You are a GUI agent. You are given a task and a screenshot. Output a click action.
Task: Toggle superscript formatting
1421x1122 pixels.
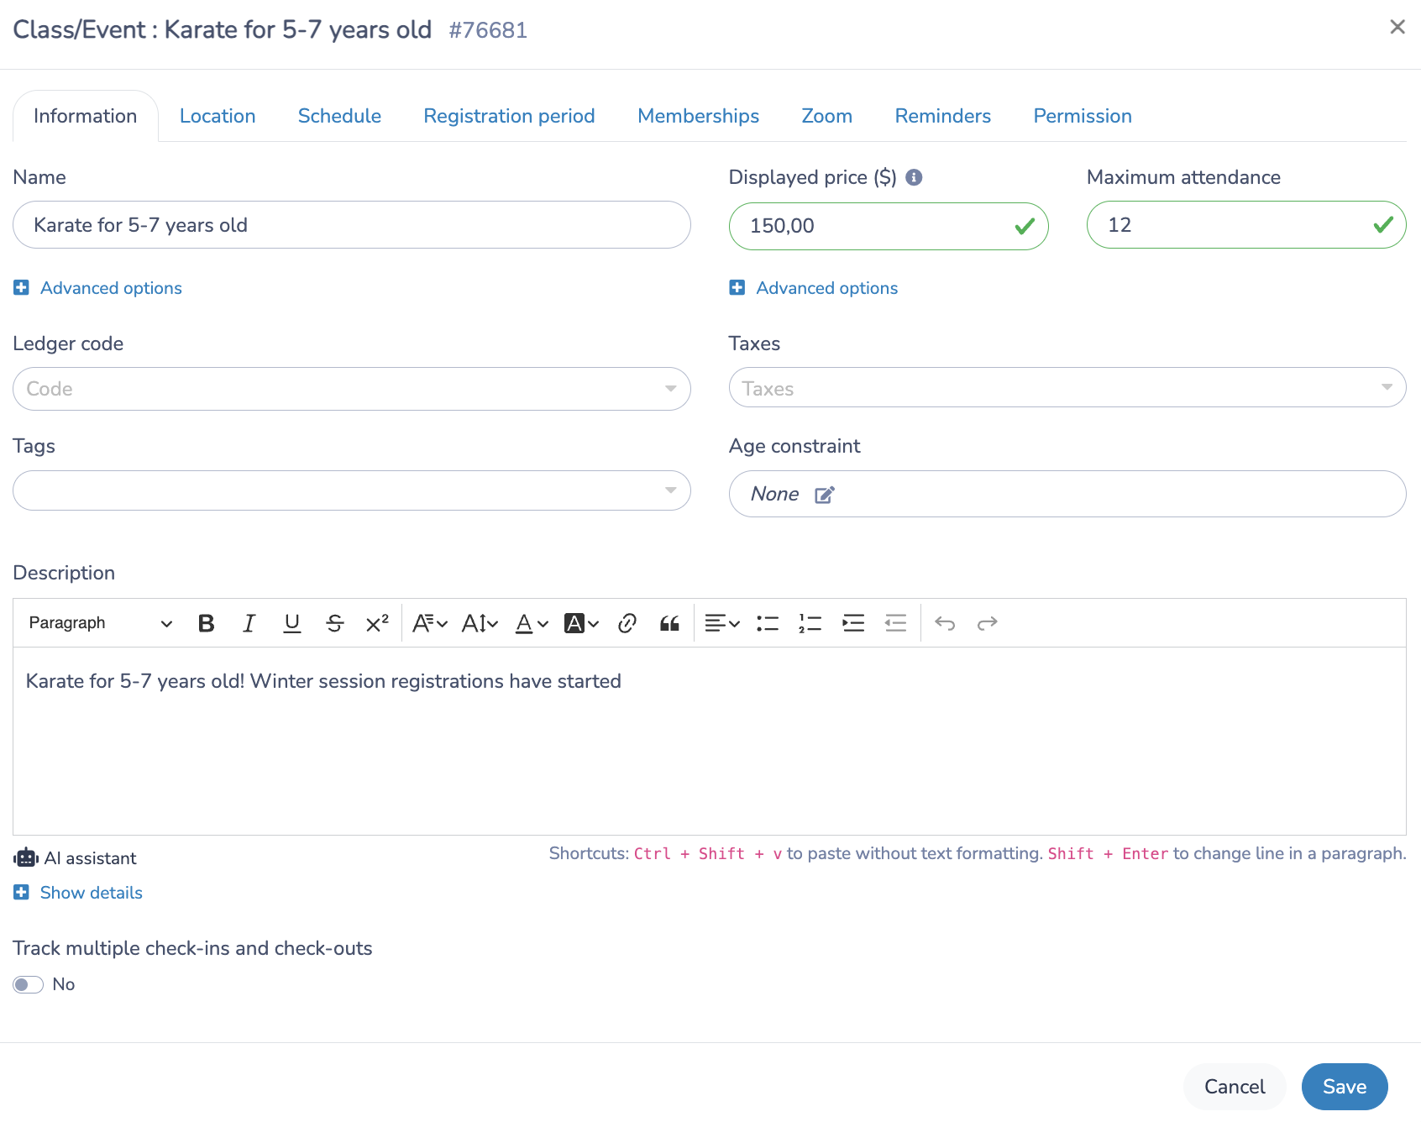377,623
